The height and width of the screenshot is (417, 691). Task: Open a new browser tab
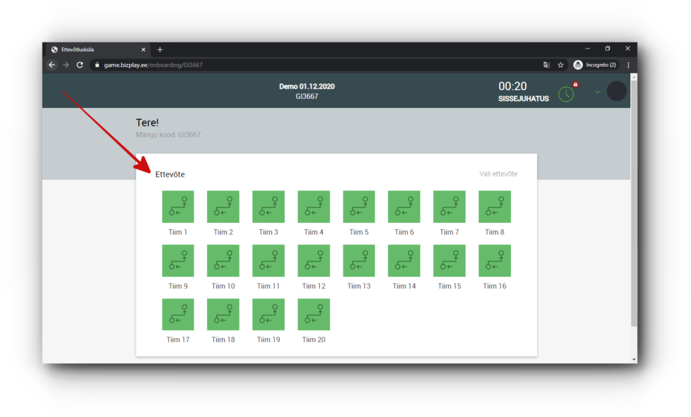[x=160, y=49]
